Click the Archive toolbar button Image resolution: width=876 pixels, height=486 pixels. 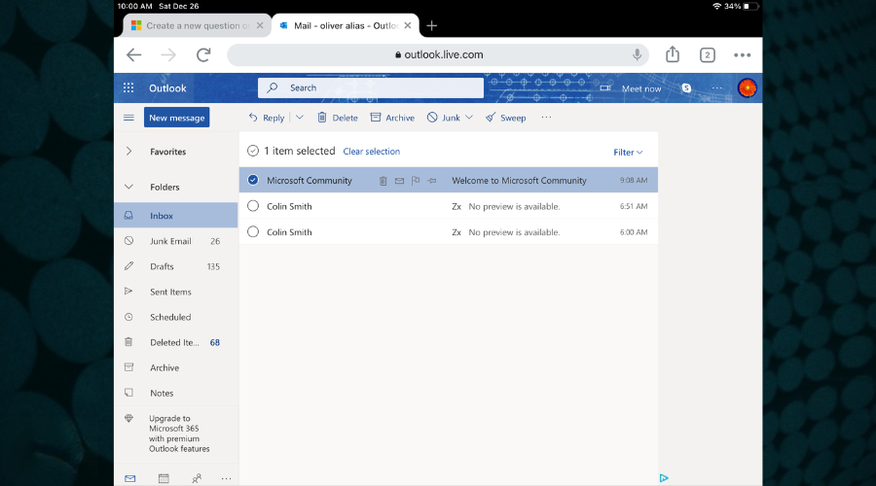coord(392,118)
